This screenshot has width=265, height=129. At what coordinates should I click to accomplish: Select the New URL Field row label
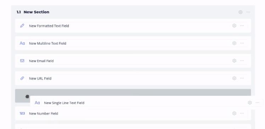[40, 79]
